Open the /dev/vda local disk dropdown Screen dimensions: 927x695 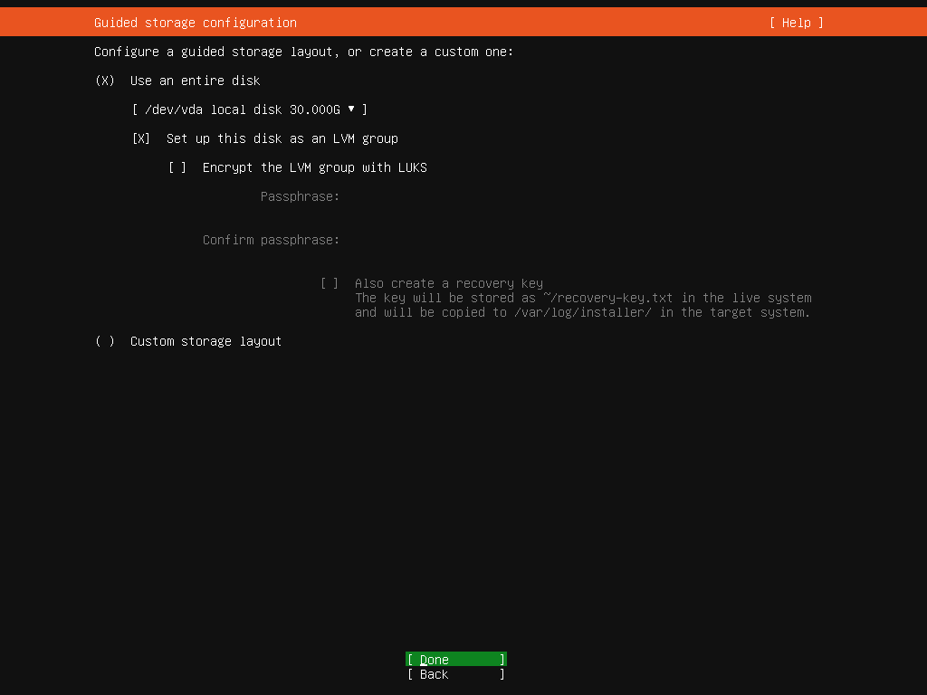pyautogui.click(x=249, y=109)
